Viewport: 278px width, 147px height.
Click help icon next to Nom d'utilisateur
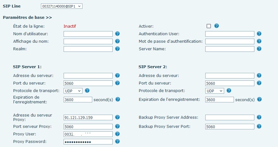[x=117, y=34]
